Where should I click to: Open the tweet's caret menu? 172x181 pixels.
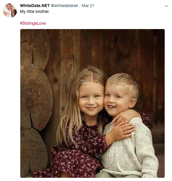click(x=166, y=6)
